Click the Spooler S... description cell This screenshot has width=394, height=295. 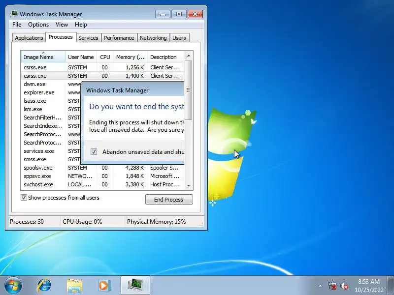(x=164, y=168)
